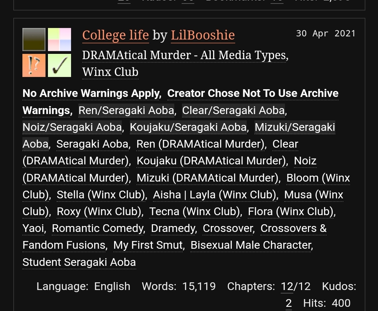Image resolution: width=378 pixels, height=311 pixels.
Task: Open the College life work title
Action: tap(115, 35)
